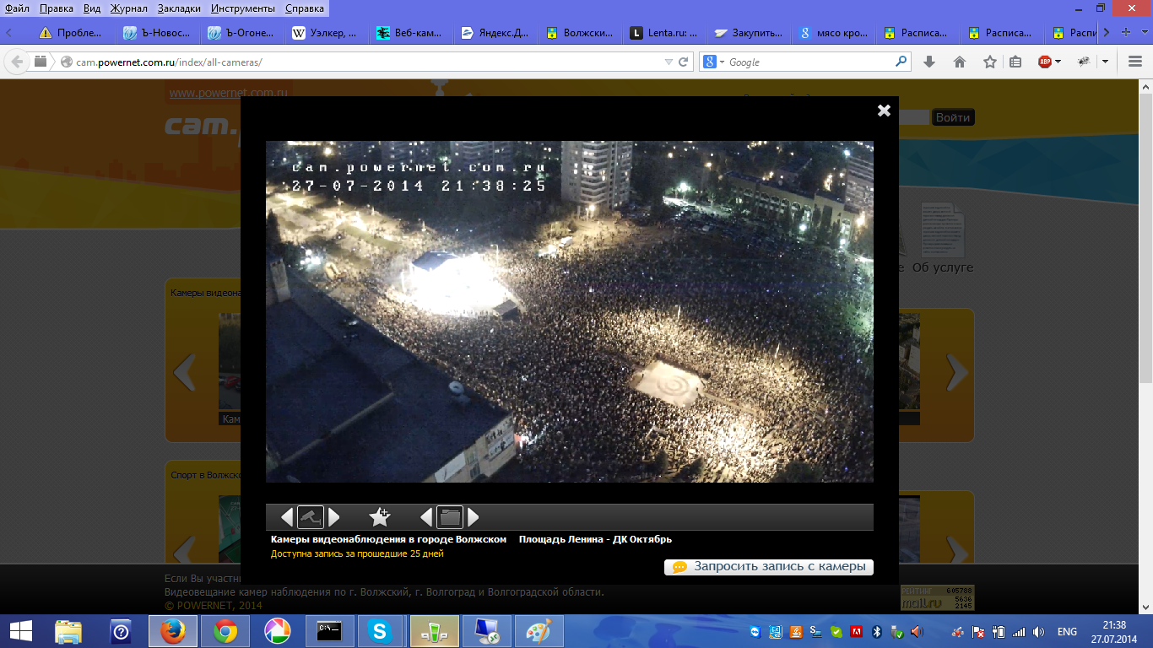1153x648 pixels.
Task: Go to the Firefox home page
Action: pos(960,62)
